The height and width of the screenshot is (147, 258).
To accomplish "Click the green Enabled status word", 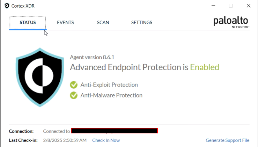I will pyautogui.click(x=205, y=67).
